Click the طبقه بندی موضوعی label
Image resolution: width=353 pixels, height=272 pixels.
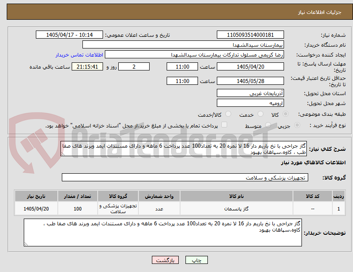coord(322,114)
